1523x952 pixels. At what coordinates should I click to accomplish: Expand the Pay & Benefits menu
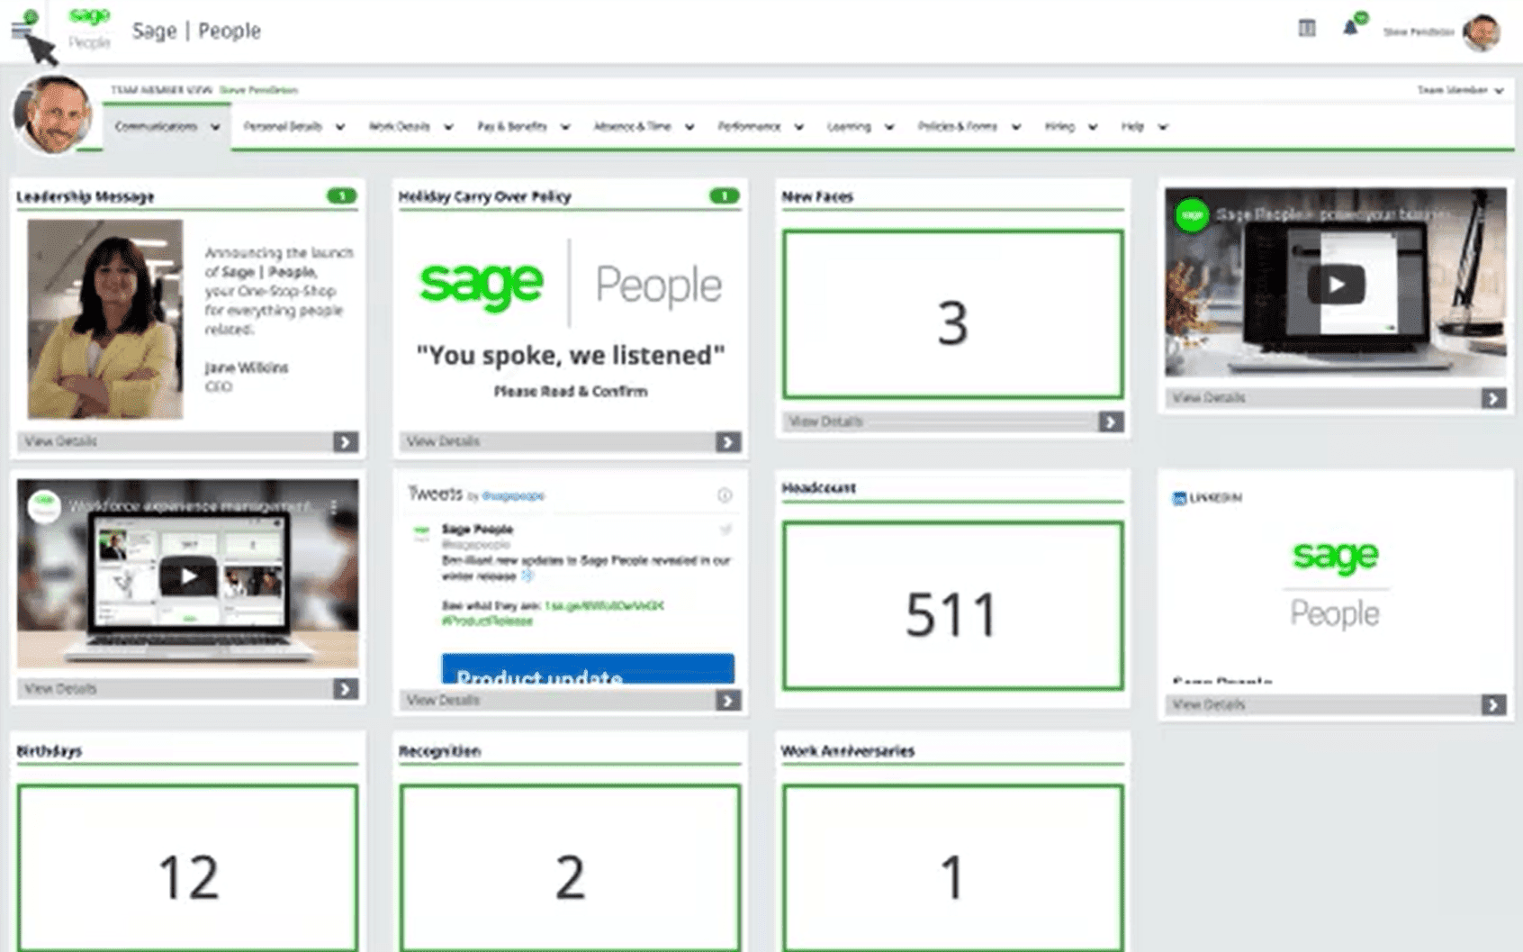point(523,127)
